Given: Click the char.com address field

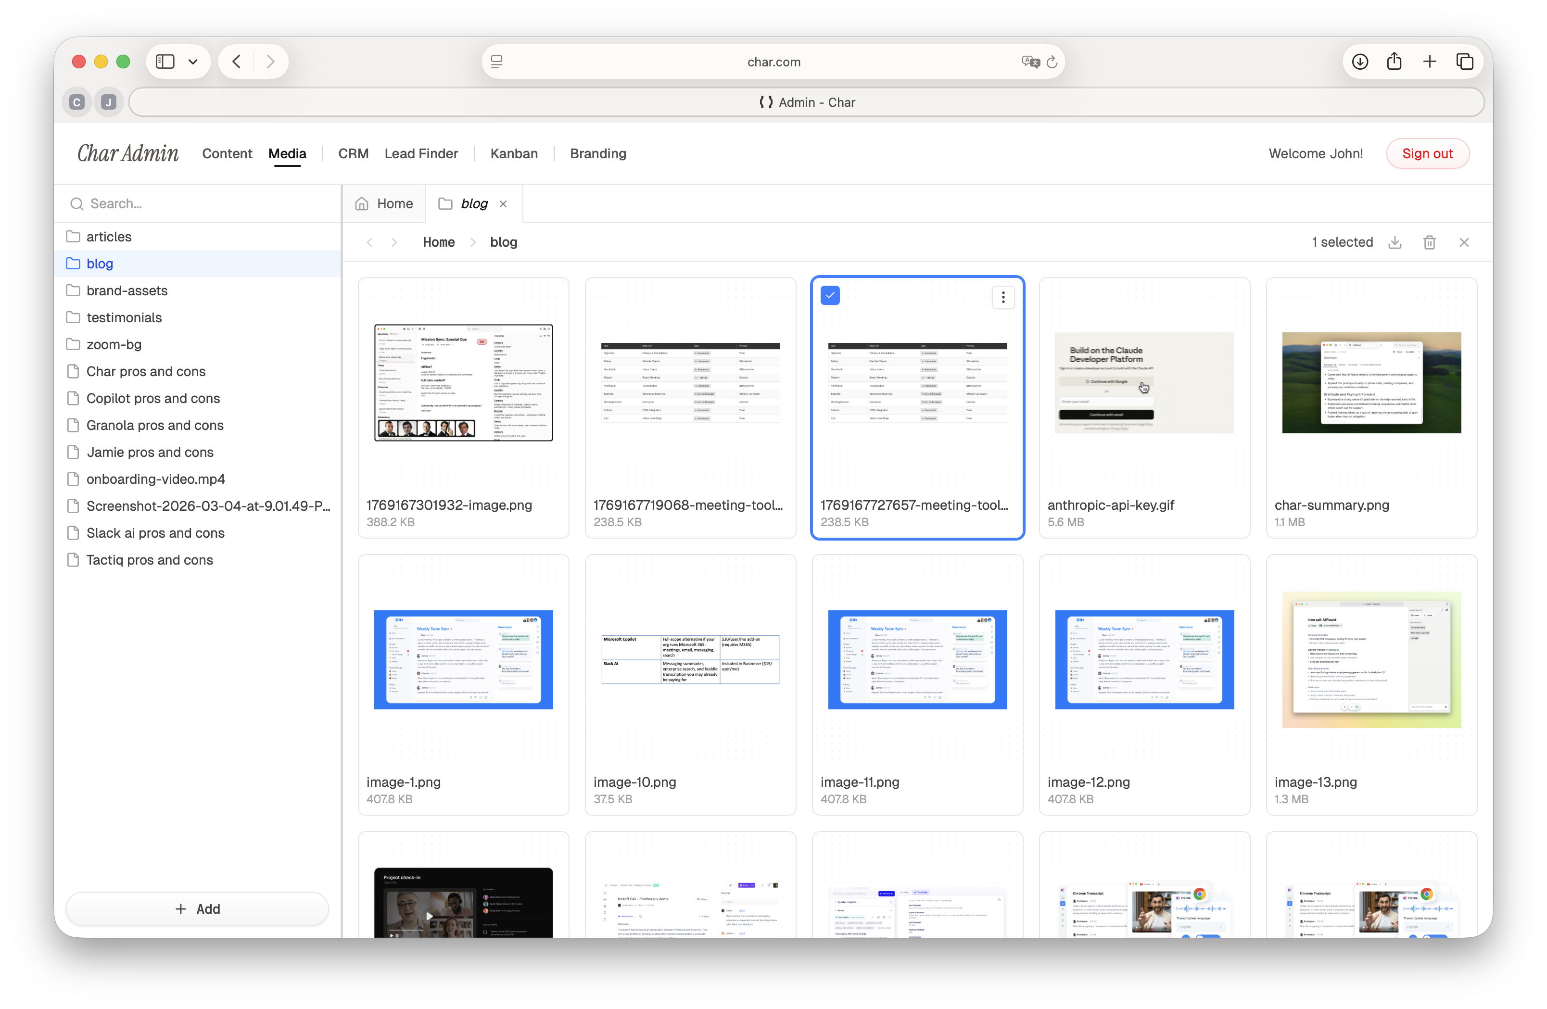Looking at the screenshot, I should (x=773, y=62).
